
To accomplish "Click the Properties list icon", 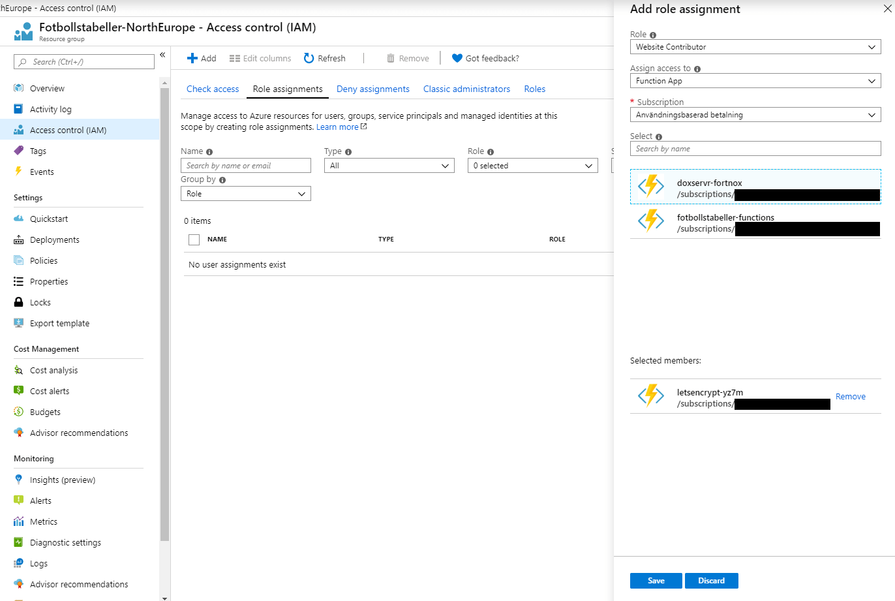I will click(19, 281).
